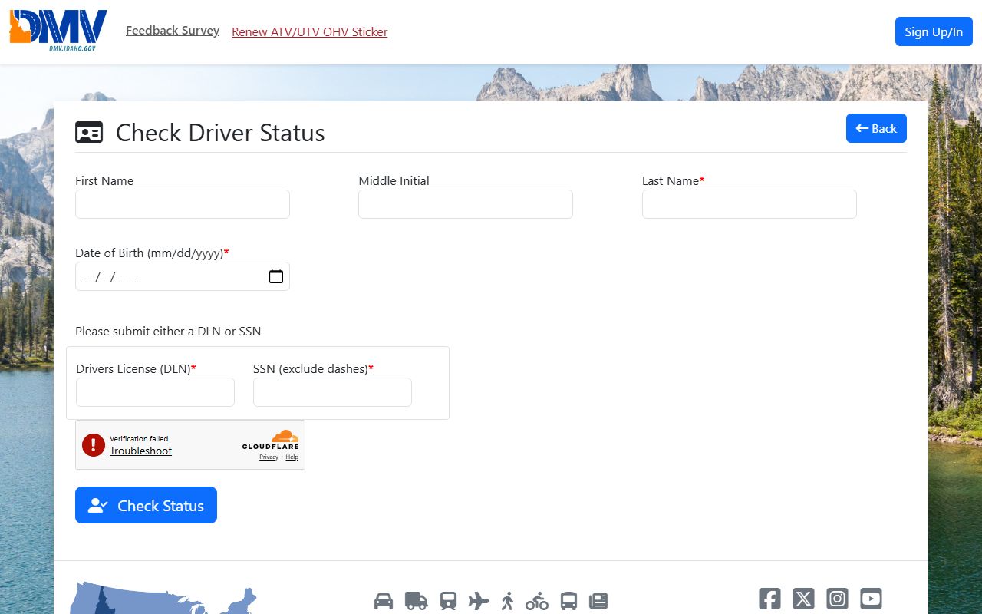Submit with the Check Status button

click(x=146, y=505)
